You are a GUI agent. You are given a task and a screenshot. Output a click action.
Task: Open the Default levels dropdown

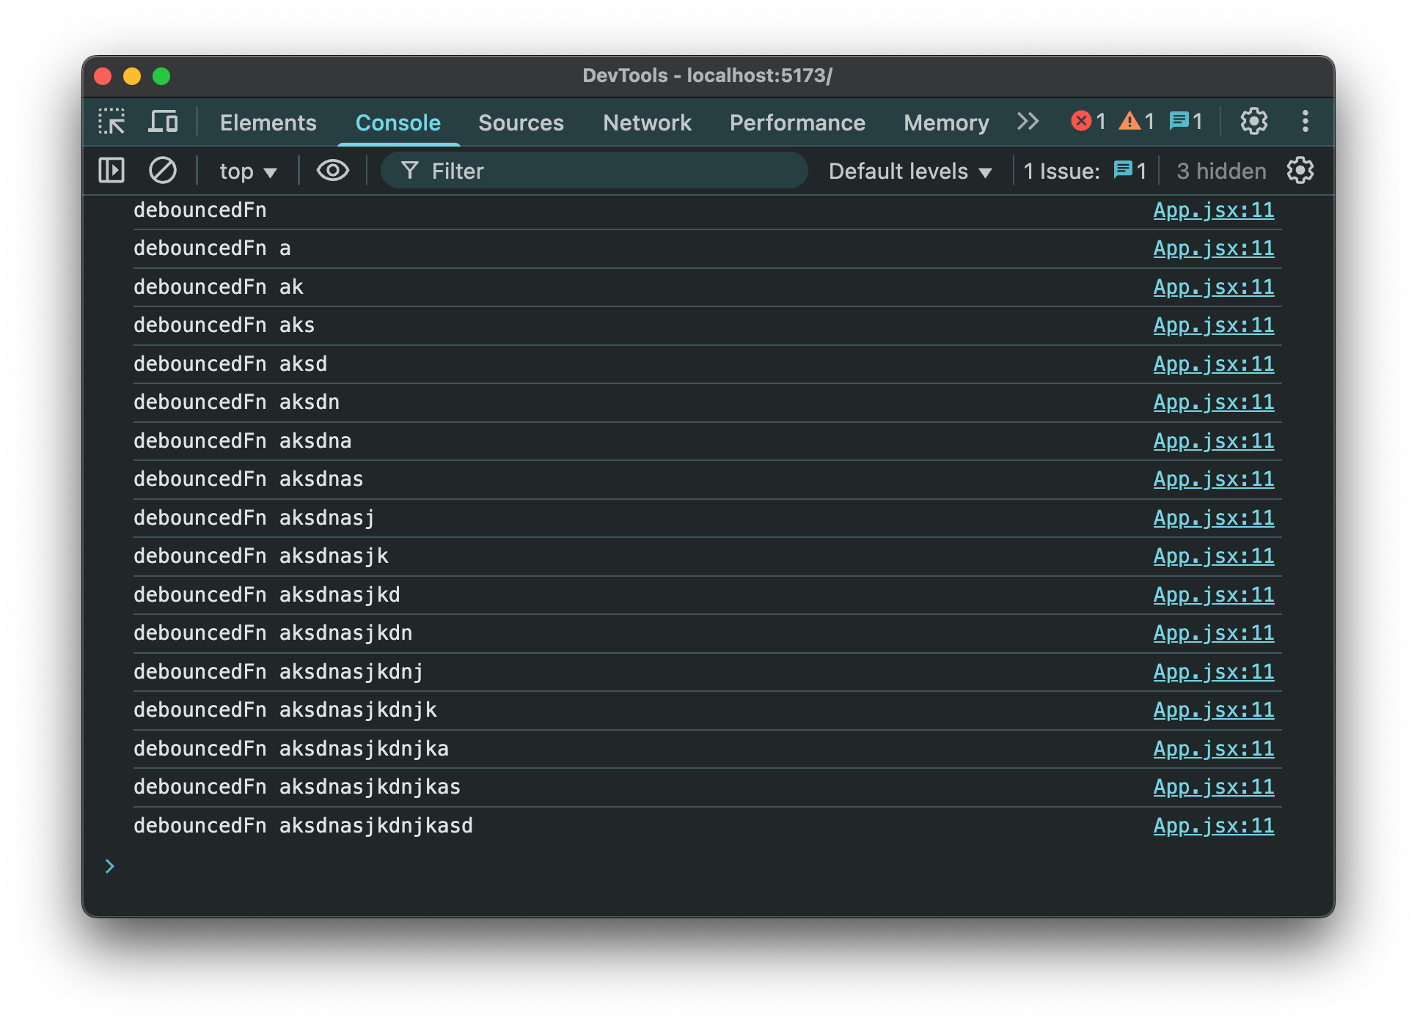coord(909,171)
